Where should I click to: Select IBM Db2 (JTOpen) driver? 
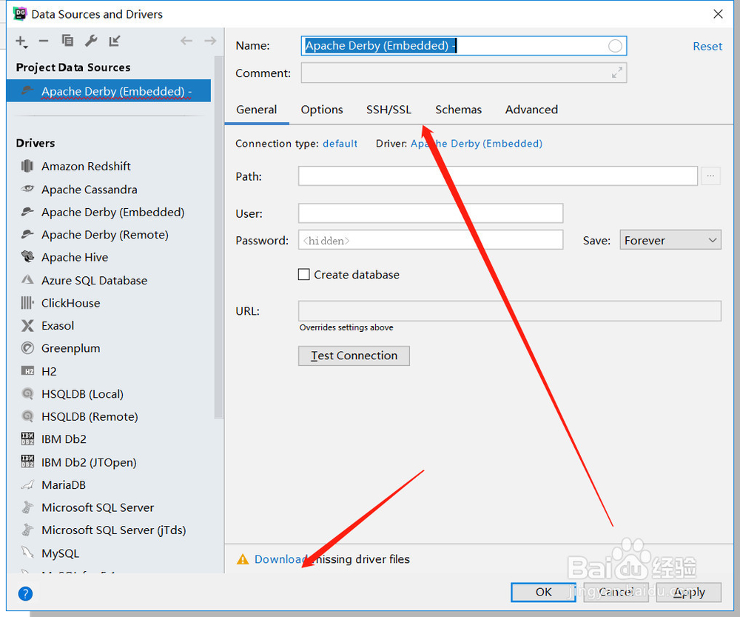pos(89,462)
